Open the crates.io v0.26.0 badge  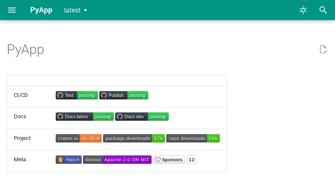[79, 138]
